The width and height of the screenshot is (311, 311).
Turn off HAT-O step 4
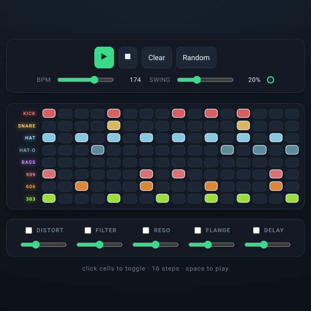97,150
